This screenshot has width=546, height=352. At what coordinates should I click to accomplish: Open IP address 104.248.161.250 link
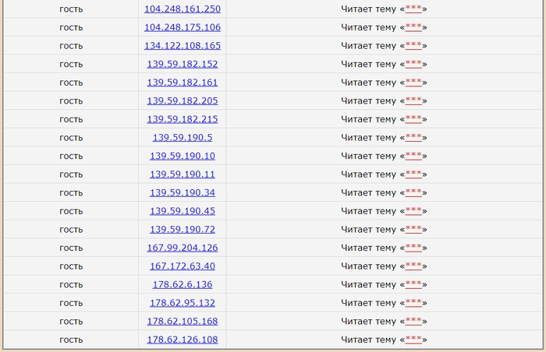click(x=183, y=9)
